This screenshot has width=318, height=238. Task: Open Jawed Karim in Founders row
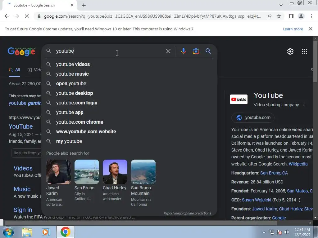(x=264, y=209)
